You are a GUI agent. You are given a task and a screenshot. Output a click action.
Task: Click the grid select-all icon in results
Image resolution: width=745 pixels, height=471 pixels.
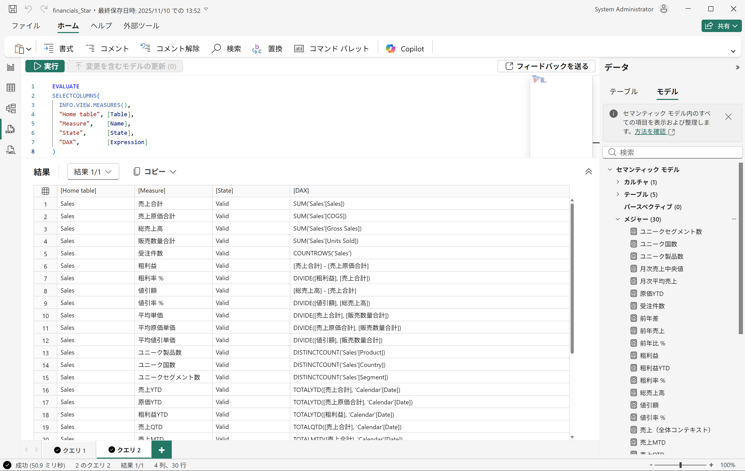tap(46, 191)
